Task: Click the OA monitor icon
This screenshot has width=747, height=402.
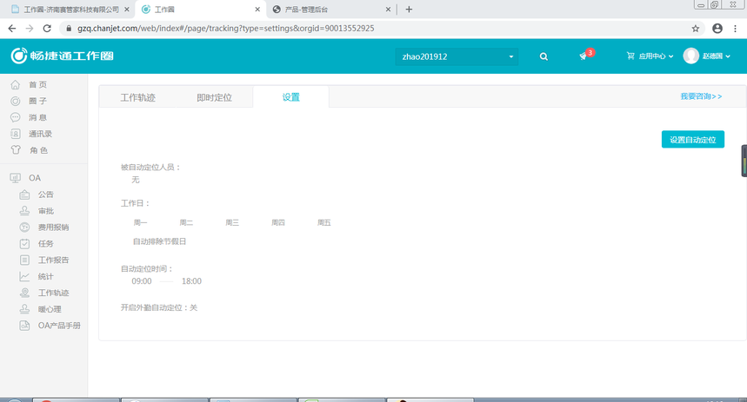Action: [x=16, y=178]
